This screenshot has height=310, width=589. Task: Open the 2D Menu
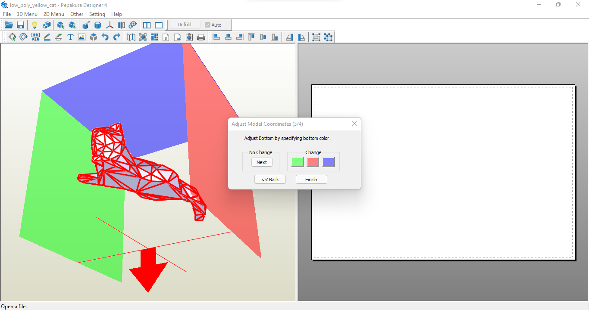(54, 14)
